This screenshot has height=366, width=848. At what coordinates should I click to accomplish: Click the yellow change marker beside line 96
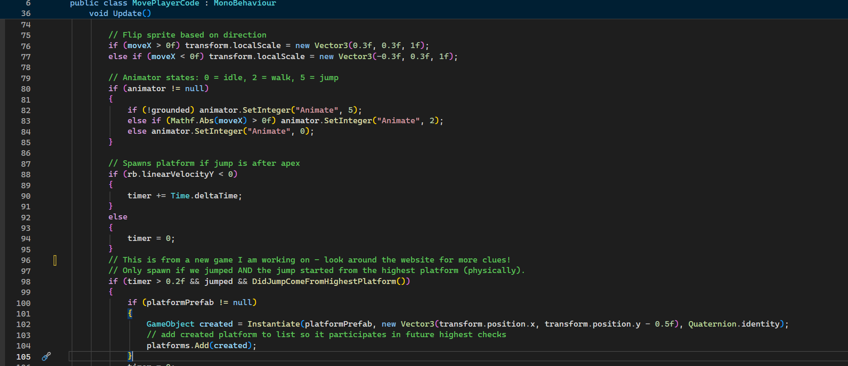point(55,260)
